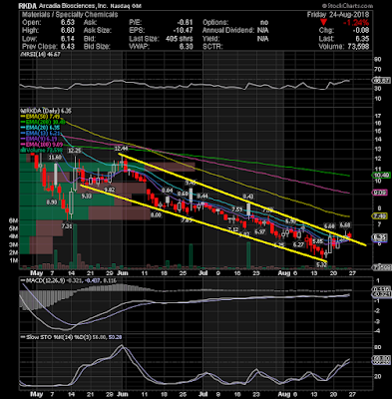Click the High value 6.60
392x399 pixels.
(x=68, y=31)
